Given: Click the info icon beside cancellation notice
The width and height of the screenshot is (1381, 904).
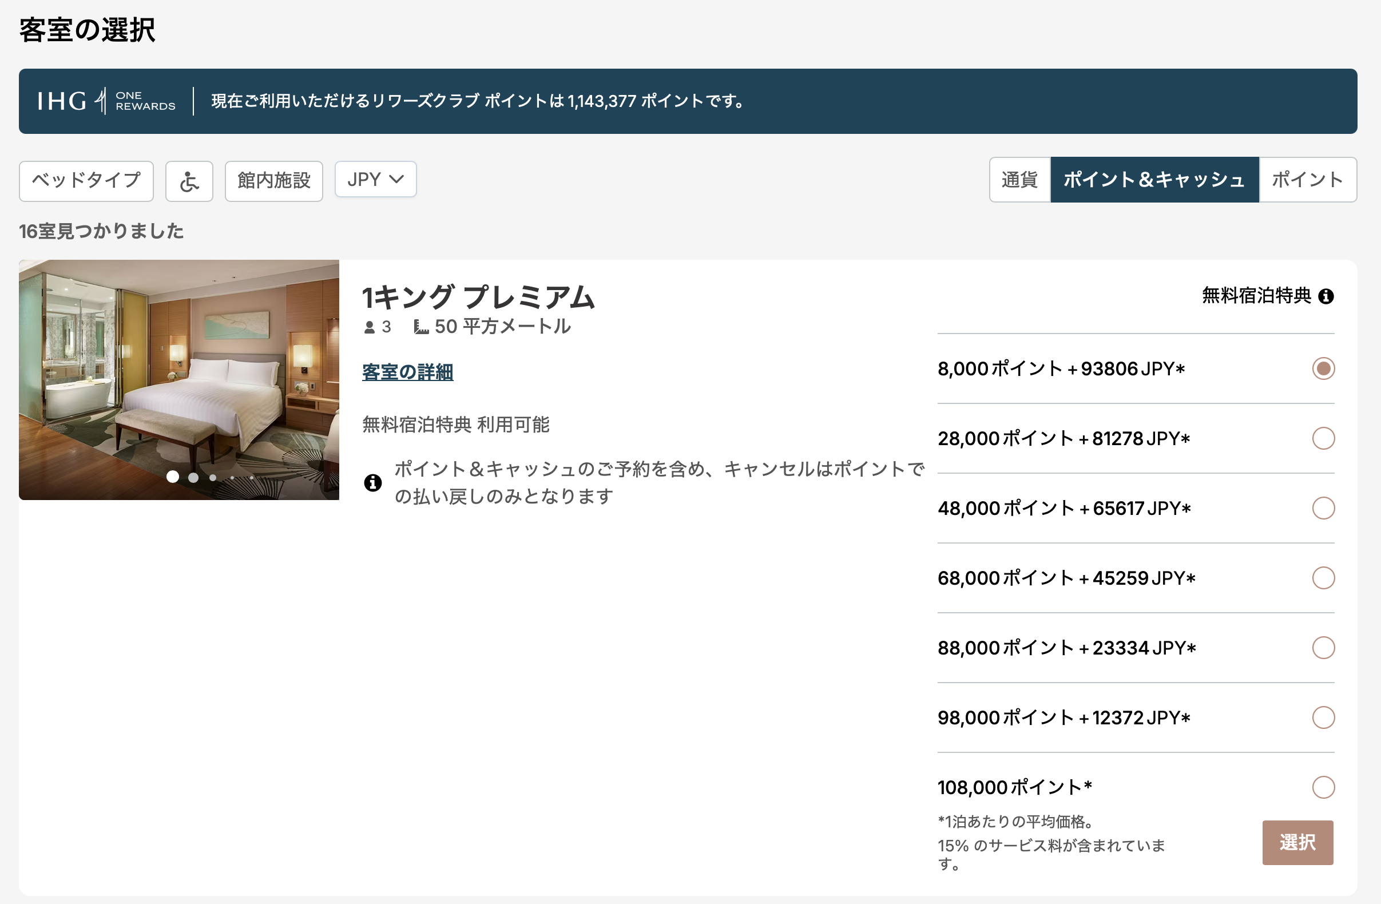Looking at the screenshot, I should [x=372, y=482].
